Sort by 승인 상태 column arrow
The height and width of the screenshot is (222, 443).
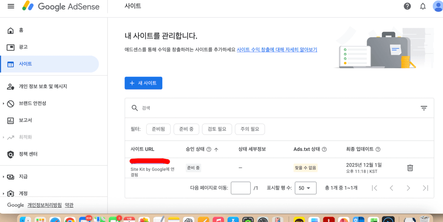[216, 150]
